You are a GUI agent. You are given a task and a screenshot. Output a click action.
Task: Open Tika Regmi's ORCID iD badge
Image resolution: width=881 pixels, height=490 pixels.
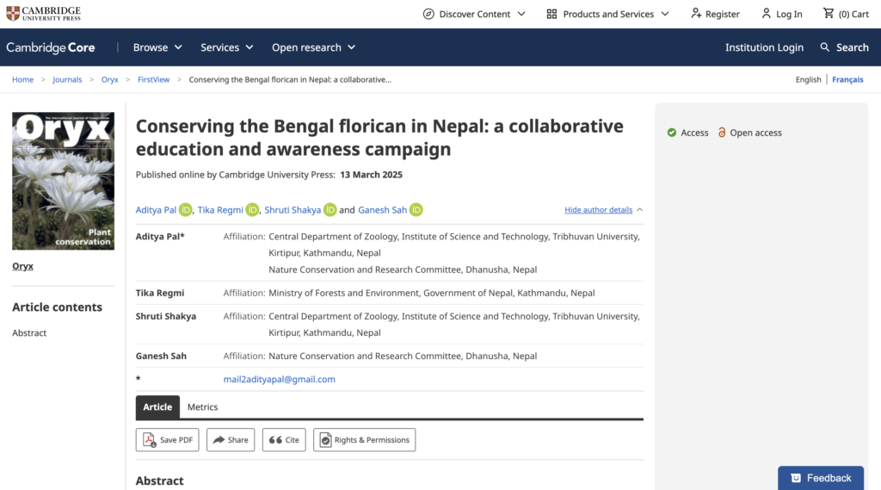click(x=252, y=210)
